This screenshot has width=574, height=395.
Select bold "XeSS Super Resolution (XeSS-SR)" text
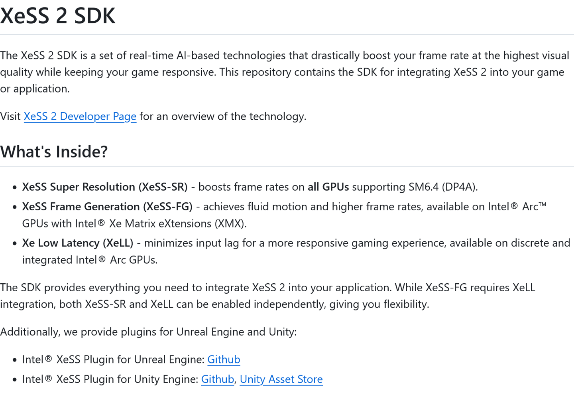tap(105, 187)
